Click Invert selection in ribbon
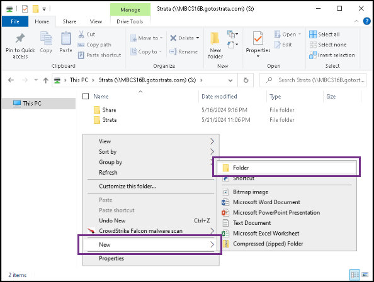The height and width of the screenshot is (282, 374). [x=332, y=55]
